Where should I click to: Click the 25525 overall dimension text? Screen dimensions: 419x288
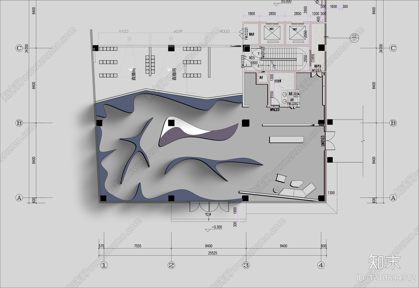tap(212, 253)
